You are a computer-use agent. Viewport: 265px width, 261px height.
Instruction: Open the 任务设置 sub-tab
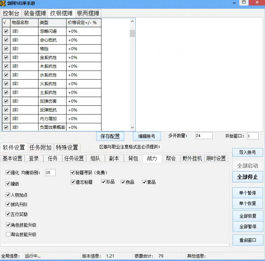[x=74, y=159]
